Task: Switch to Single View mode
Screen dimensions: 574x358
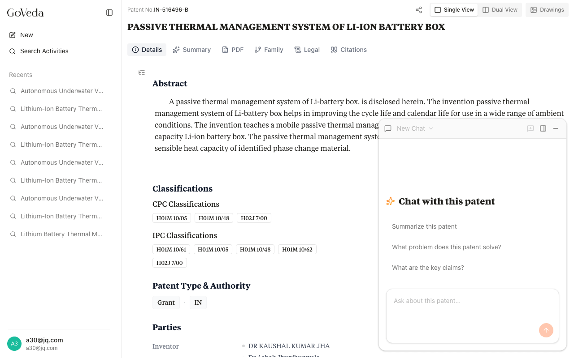Action: pos(454,10)
